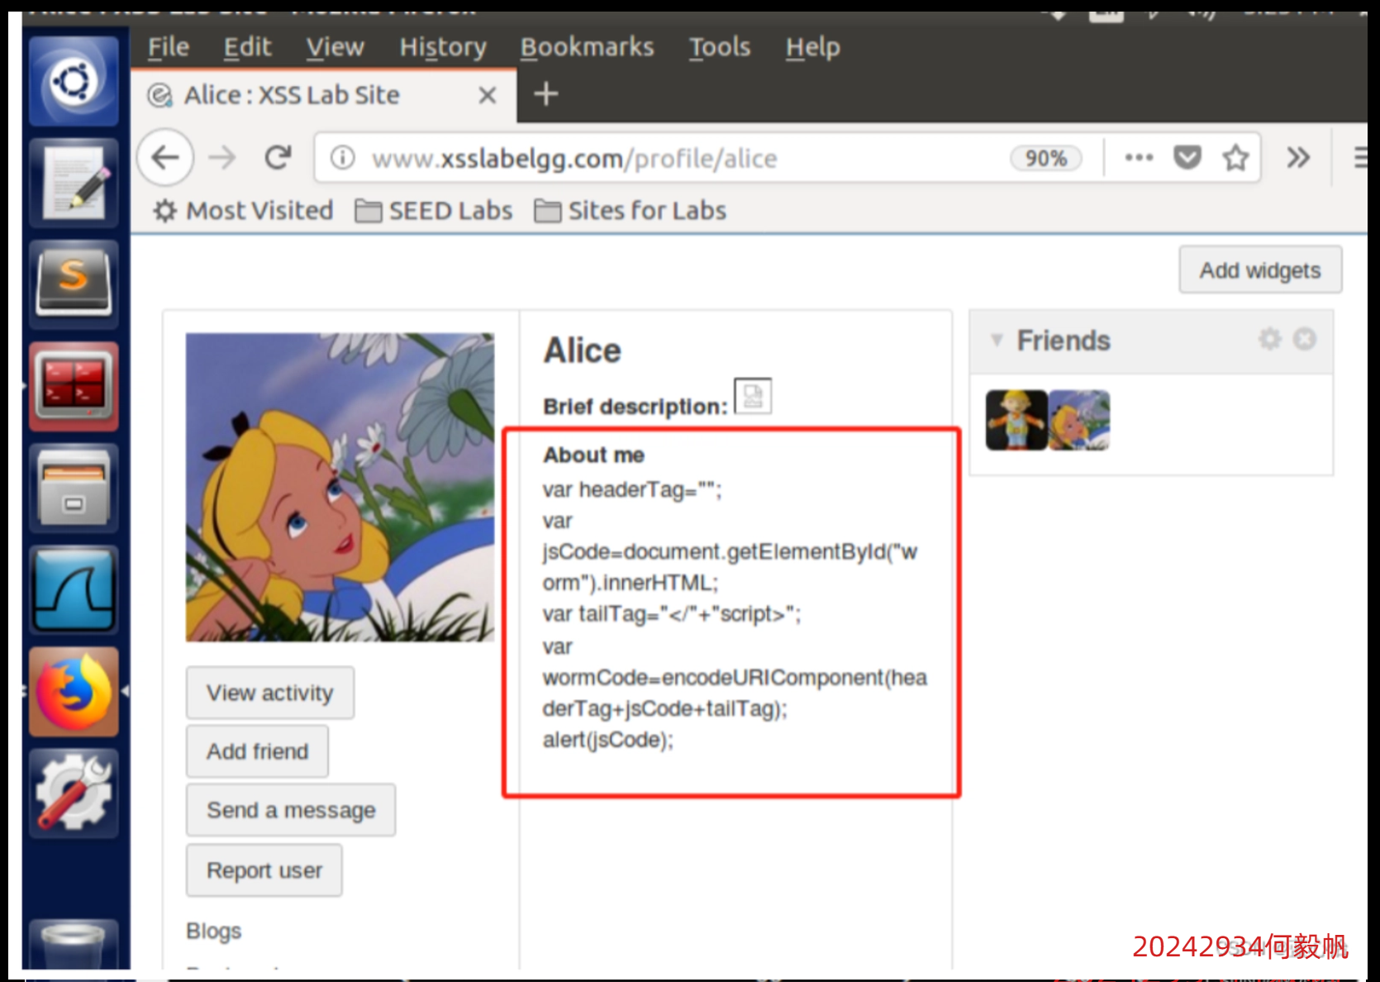1380x982 pixels.
Task: Click the Friends widget title
Action: [x=1064, y=341]
